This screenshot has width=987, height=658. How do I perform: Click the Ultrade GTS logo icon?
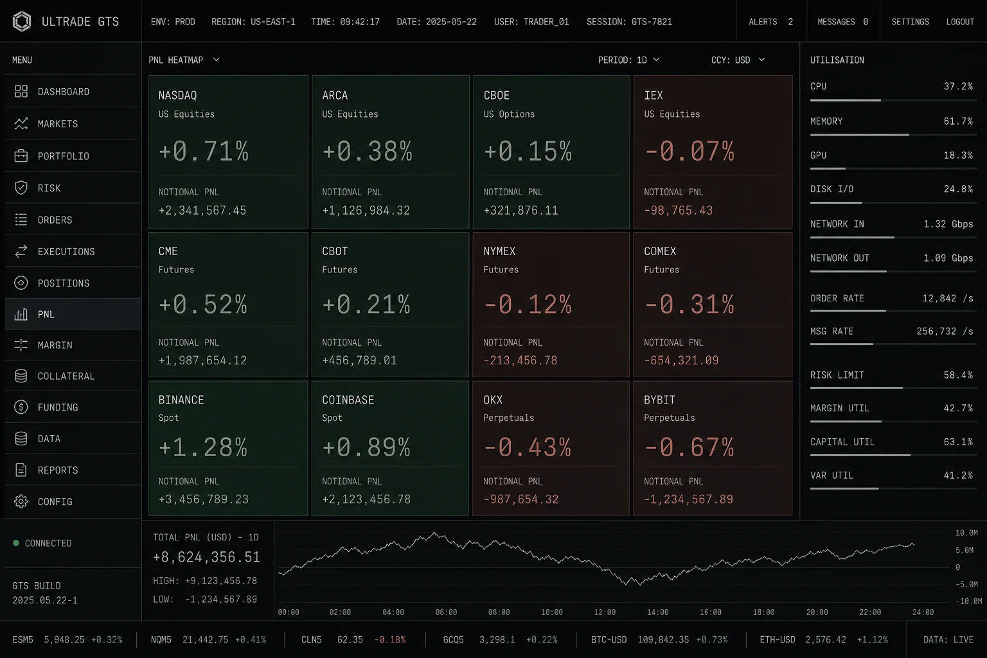(x=22, y=21)
